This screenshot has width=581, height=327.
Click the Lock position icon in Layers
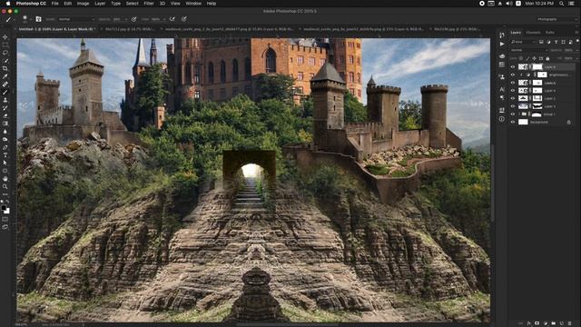pos(534,58)
